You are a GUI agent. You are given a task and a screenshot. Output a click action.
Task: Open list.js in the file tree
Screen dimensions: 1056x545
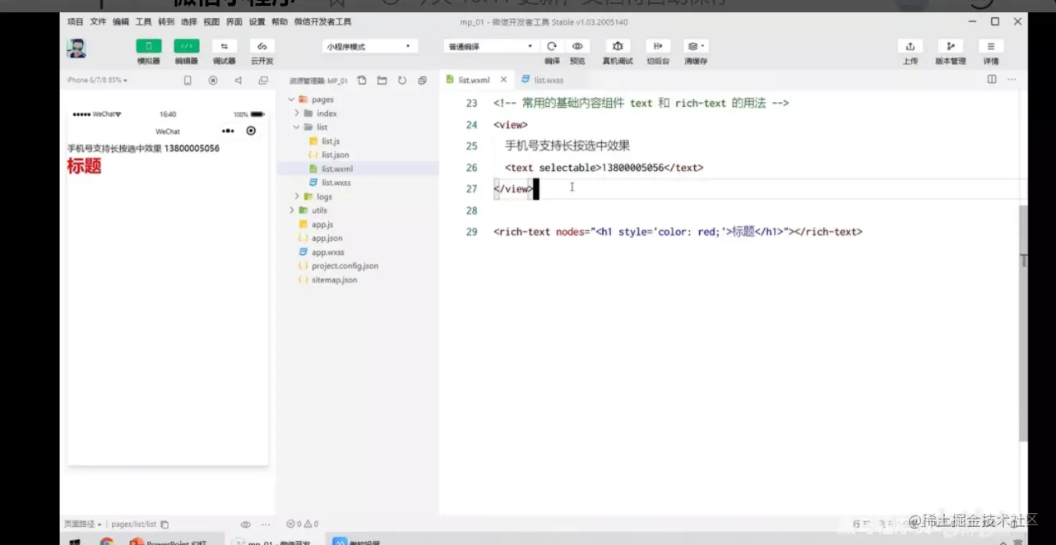[330, 141]
